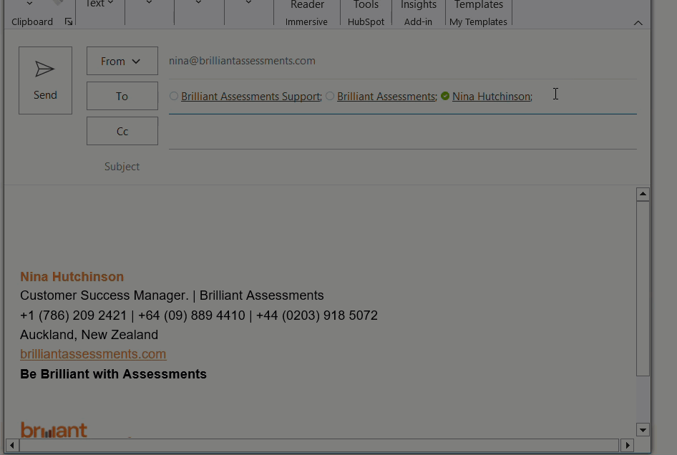
Task: Select the Nina Hutchinson recipient
Action: [491, 97]
